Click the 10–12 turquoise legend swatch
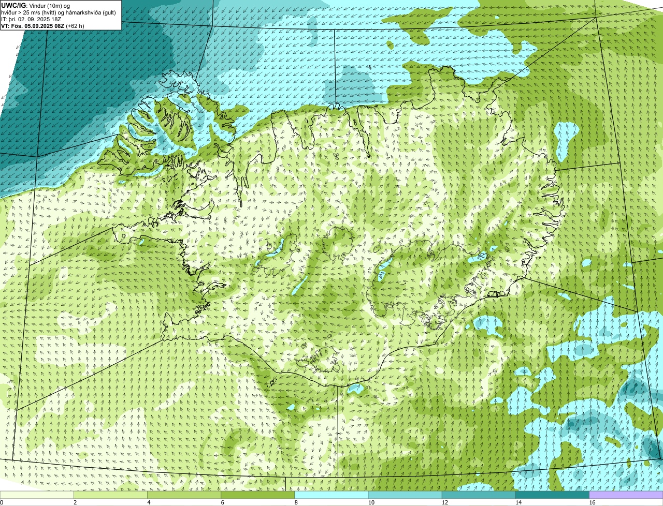Screen dimensions: 663x506 405,495
